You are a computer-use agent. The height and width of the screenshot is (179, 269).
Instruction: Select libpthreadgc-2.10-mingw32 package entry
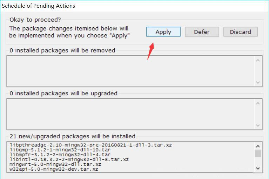click(x=90, y=145)
